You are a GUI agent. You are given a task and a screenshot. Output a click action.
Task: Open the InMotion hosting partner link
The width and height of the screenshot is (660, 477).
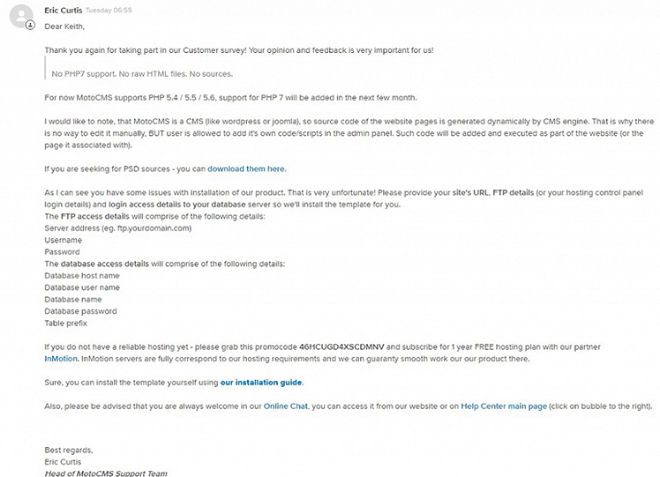click(x=61, y=359)
